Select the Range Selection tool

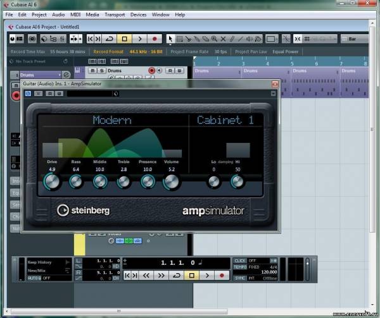(180, 39)
